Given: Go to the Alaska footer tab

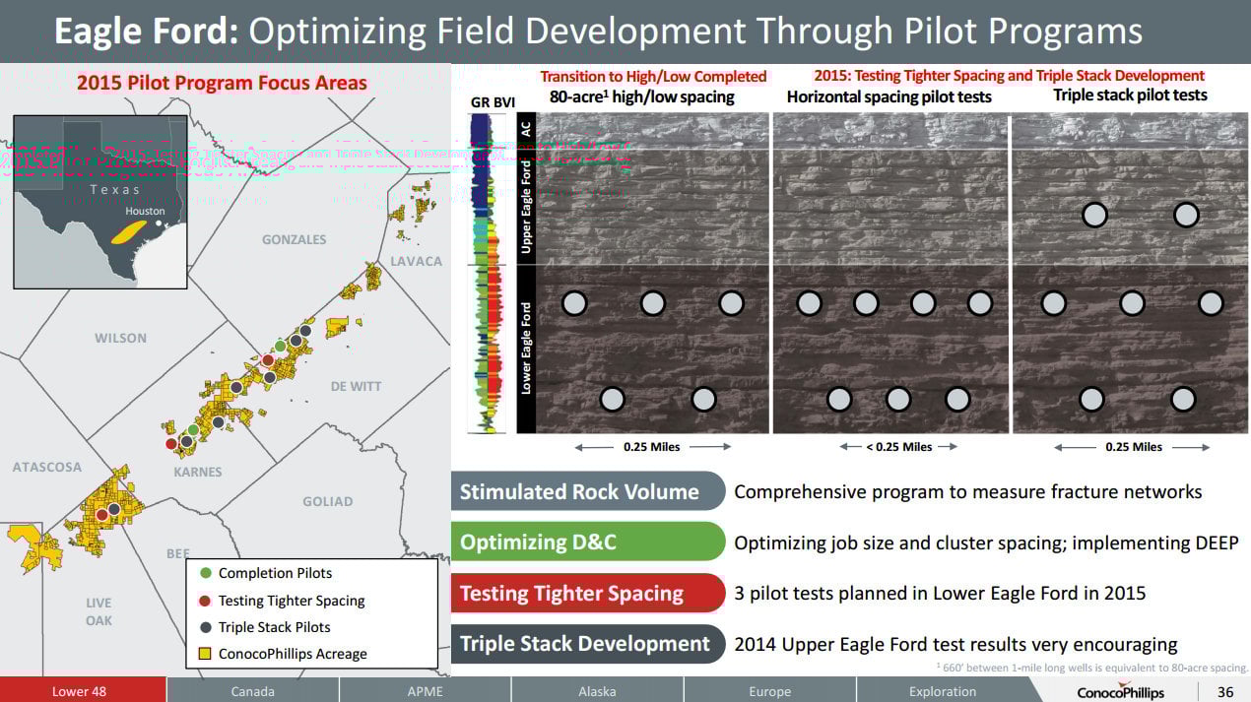Looking at the screenshot, I should pyautogui.click(x=597, y=691).
